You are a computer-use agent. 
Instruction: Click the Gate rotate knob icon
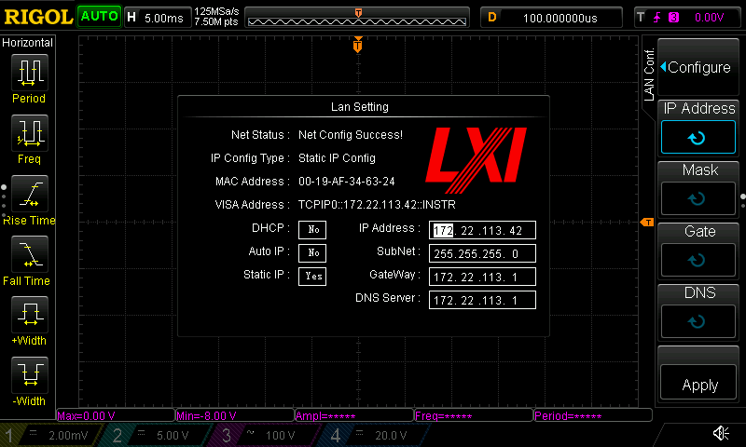pos(698,260)
